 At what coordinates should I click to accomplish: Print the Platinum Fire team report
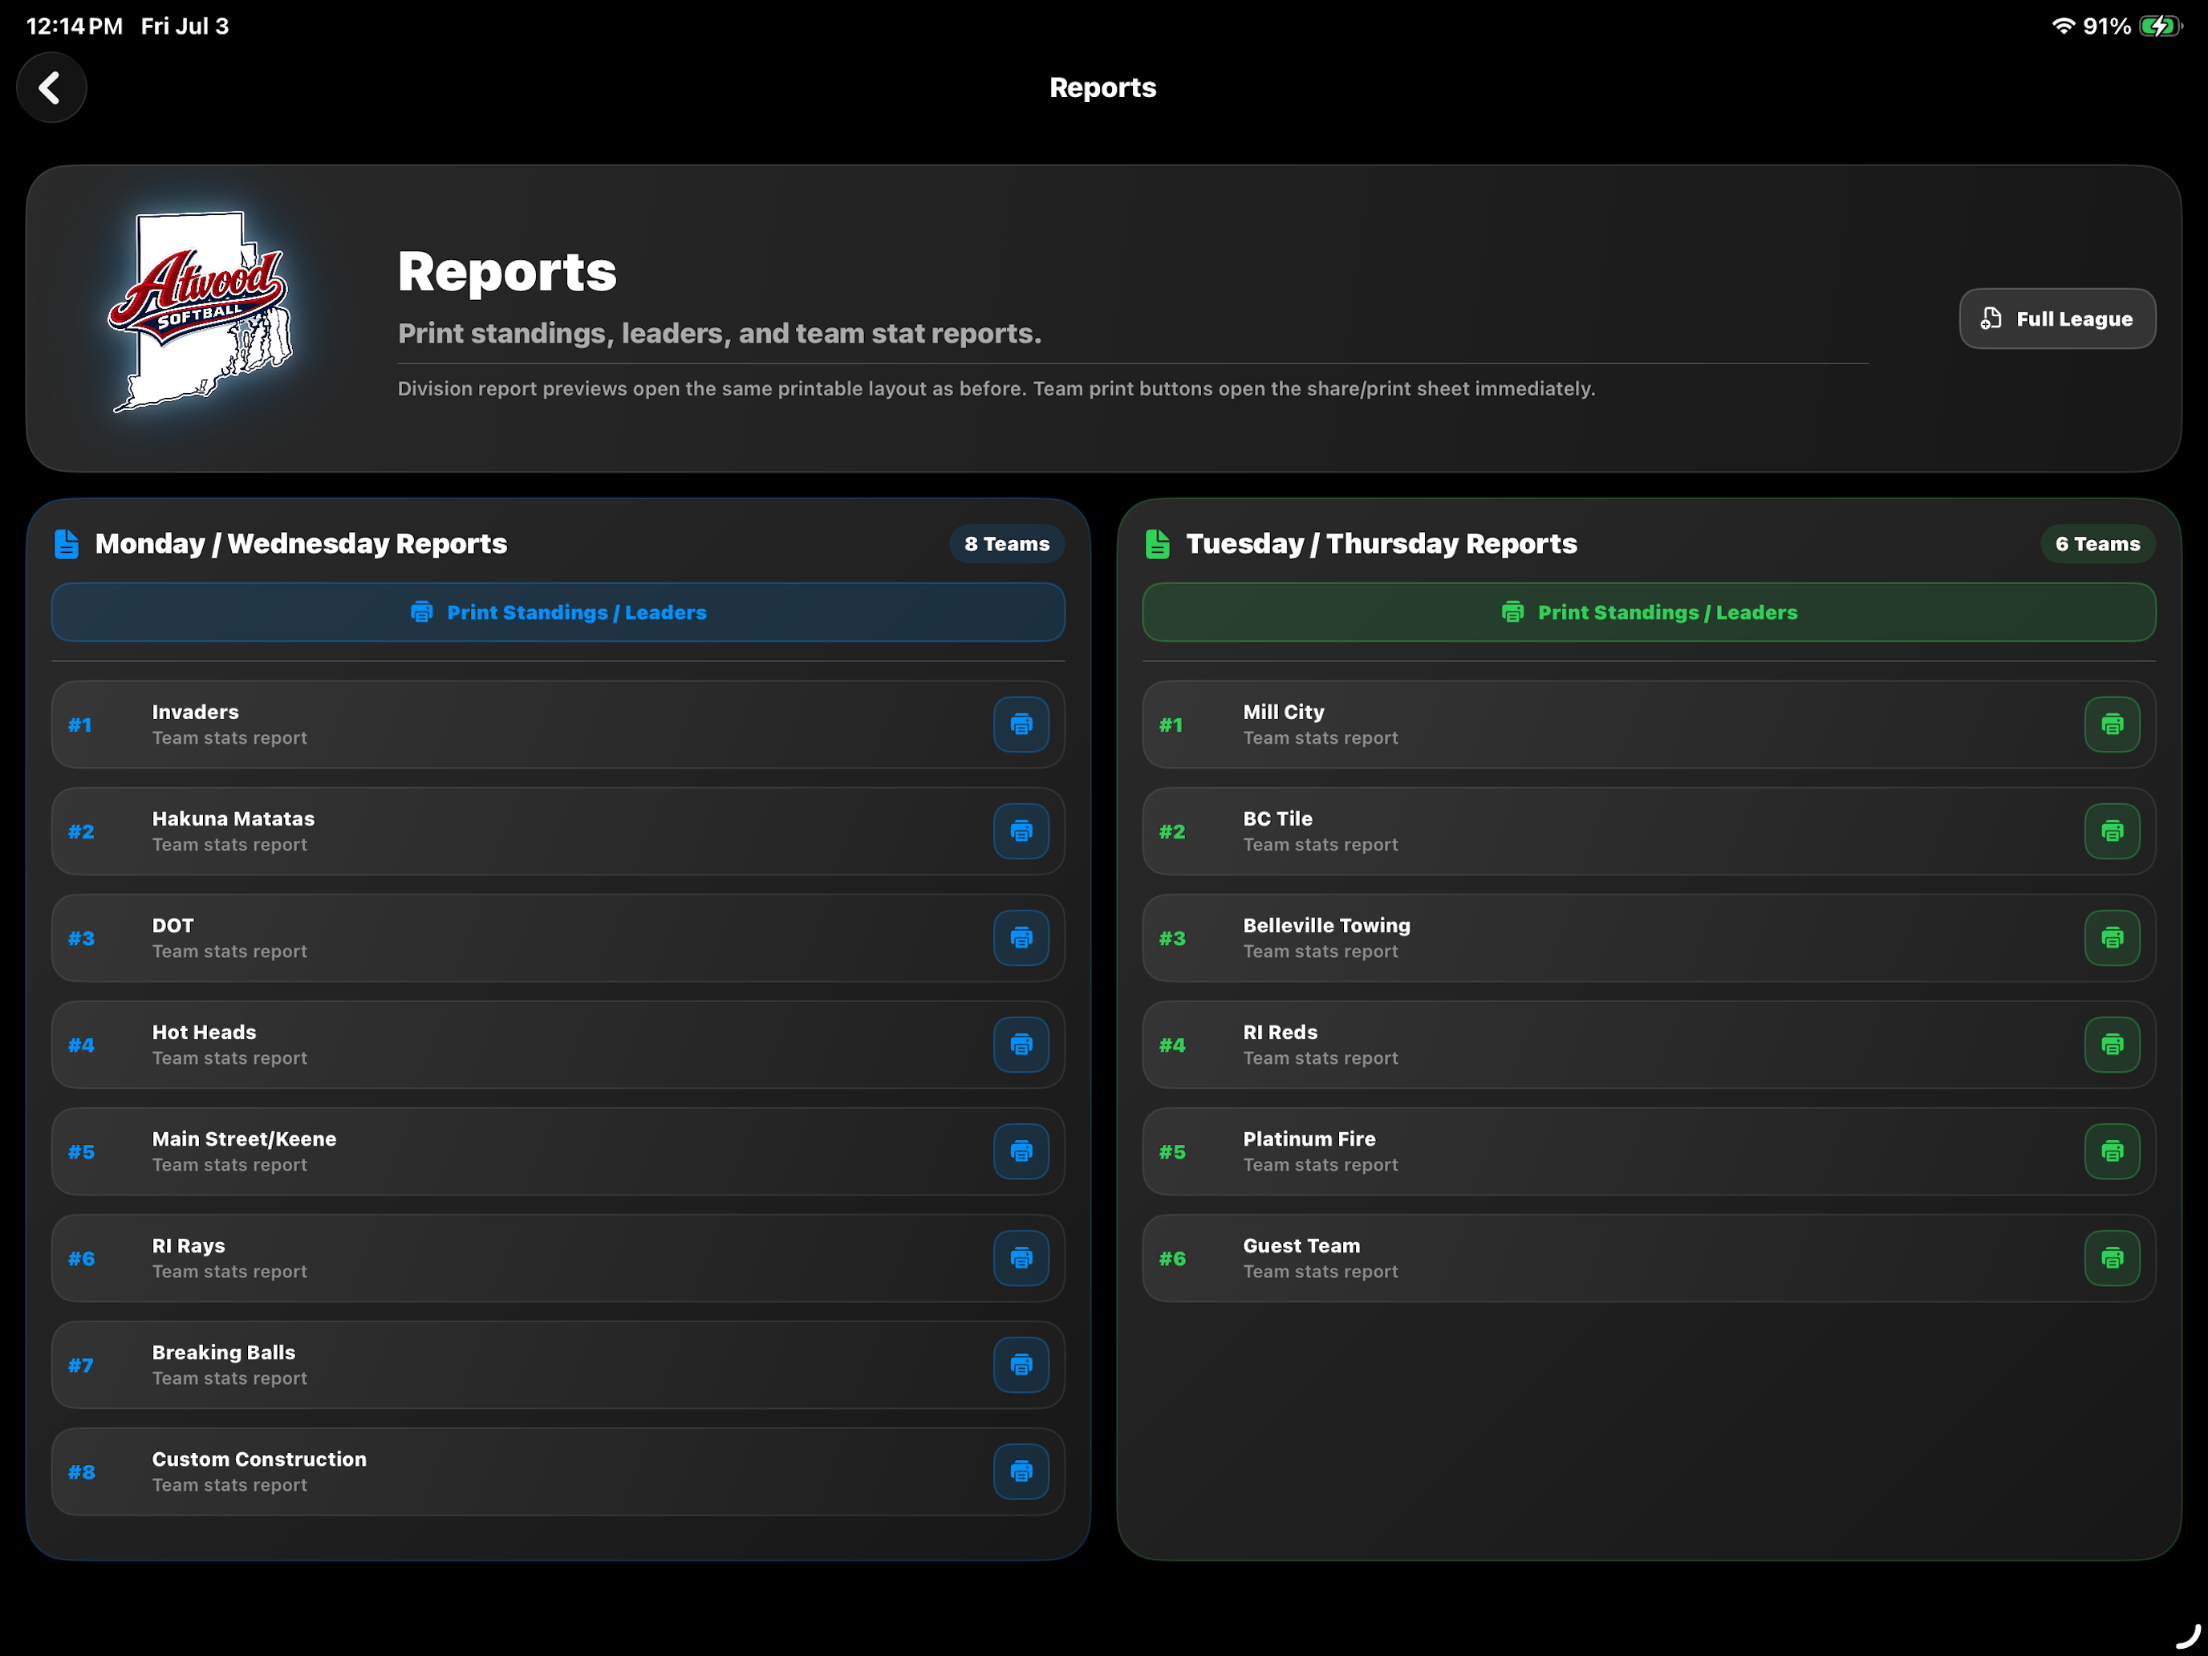pos(2113,1152)
